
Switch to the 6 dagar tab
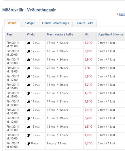30,23
